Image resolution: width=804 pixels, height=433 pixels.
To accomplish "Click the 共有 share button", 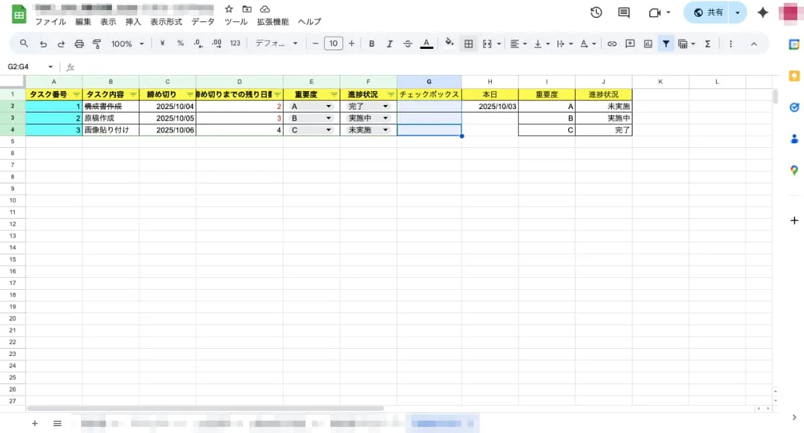I will (x=708, y=13).
